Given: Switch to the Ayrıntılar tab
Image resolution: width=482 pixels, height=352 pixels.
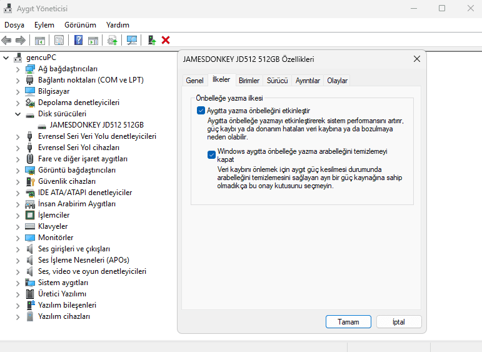Looking at the screenshot, I should click(308, 81).
